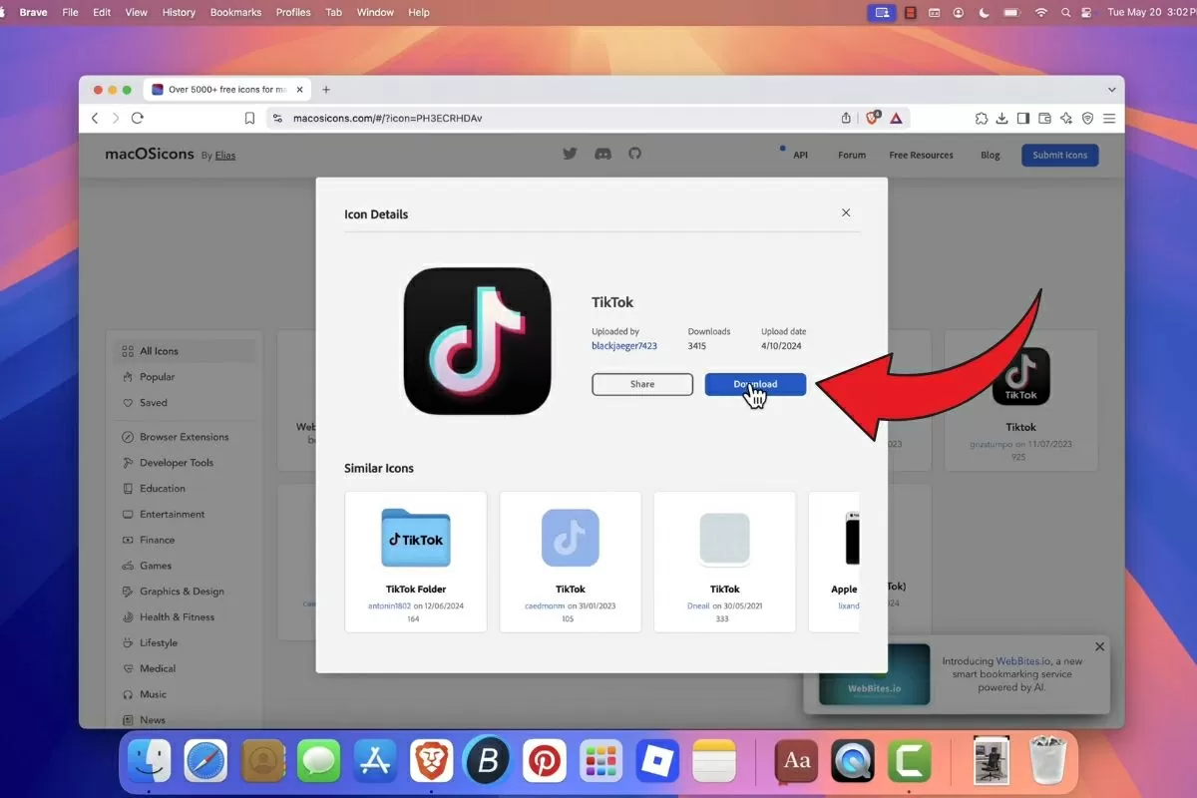Screen dimensions: 1197x798
Task: Open Pinterest from the Dock
Action: (545, 762)
